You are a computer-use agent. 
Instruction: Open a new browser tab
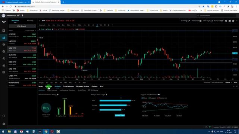point(63,2)
